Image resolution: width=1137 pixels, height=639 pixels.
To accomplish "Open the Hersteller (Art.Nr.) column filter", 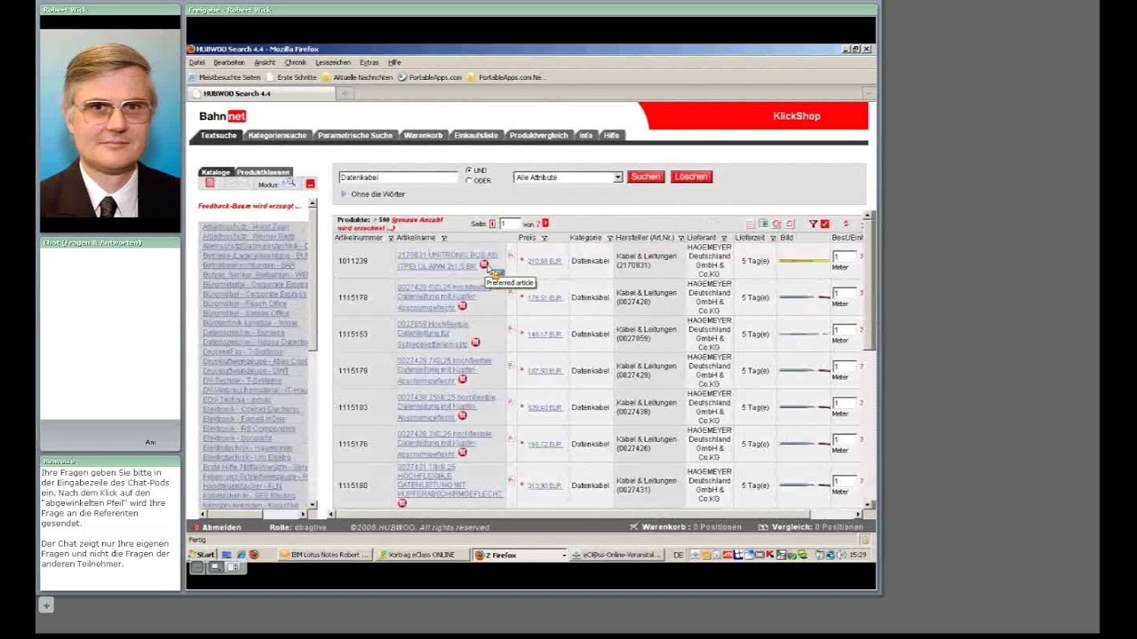I will pos(680,238).
